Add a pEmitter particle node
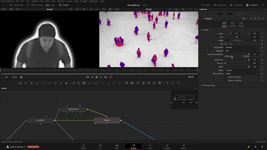The image size is (267, 150). [x=167, y=83]
